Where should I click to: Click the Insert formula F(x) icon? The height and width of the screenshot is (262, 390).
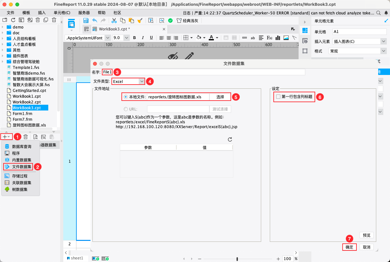tap(269, 37)
